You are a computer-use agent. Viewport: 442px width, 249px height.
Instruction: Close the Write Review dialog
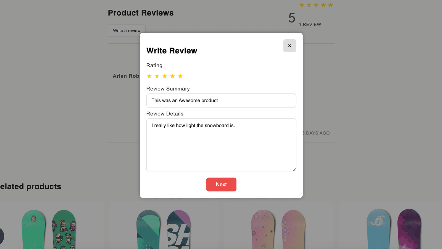click(290, 46)
